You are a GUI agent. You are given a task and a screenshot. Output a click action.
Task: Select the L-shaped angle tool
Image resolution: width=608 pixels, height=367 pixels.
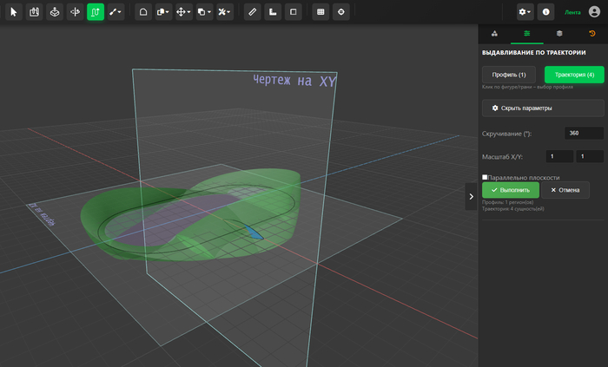point(273,12)
